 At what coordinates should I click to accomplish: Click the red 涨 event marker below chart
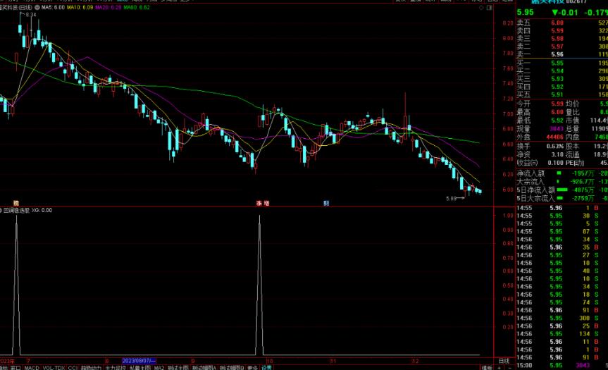(259, 203)
